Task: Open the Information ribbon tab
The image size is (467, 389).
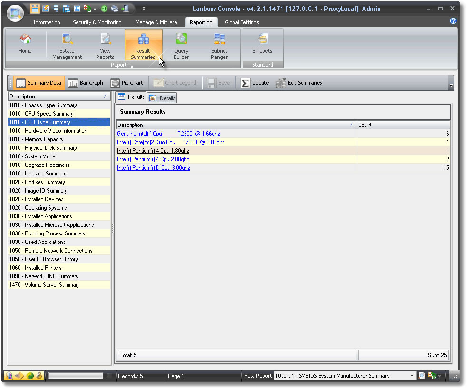Action: coord(47,22)
